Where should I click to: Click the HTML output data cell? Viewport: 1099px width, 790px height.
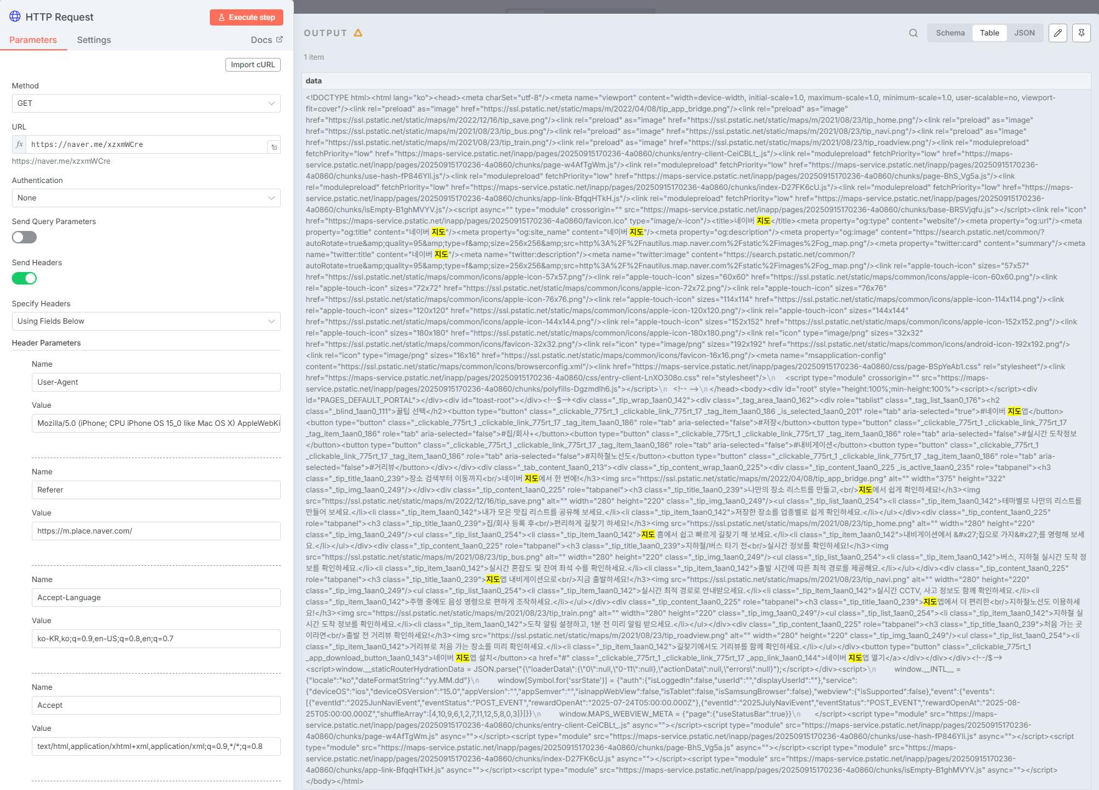click(696, 440)
